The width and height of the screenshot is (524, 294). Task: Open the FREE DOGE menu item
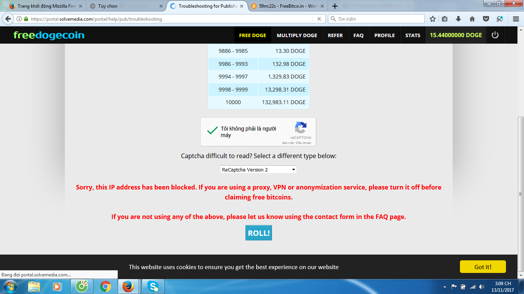pos(252,35)
